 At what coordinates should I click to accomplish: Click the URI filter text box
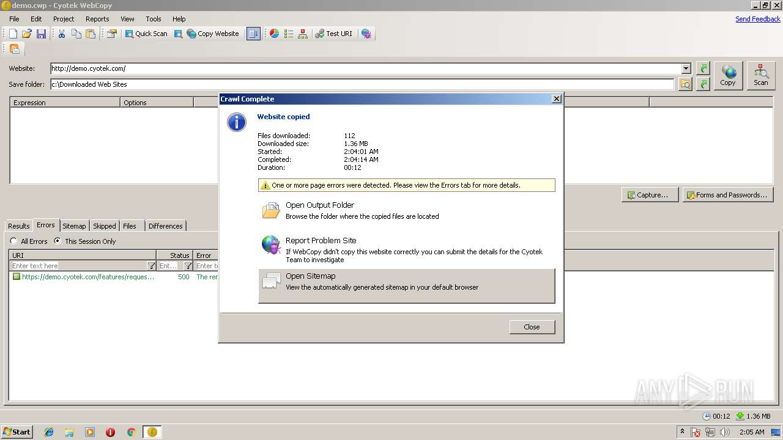(x=78, y=266)
